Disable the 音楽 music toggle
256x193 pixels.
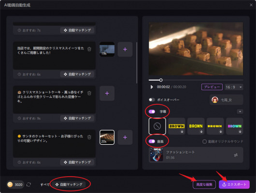(x=152, y=141)
